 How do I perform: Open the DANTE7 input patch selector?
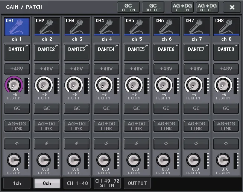(x=196, y=52)
